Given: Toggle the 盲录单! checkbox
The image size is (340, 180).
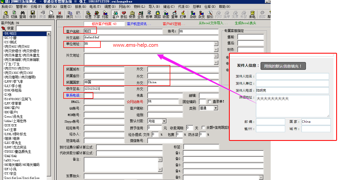Looking at the screenshot, I should pos(210,102).
